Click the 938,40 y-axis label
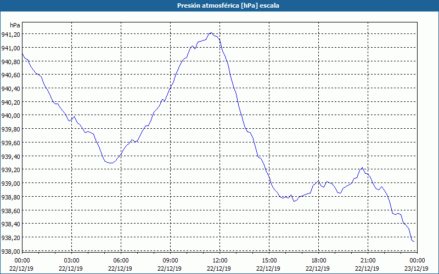 pyautogui.click(x=11, y=224)
